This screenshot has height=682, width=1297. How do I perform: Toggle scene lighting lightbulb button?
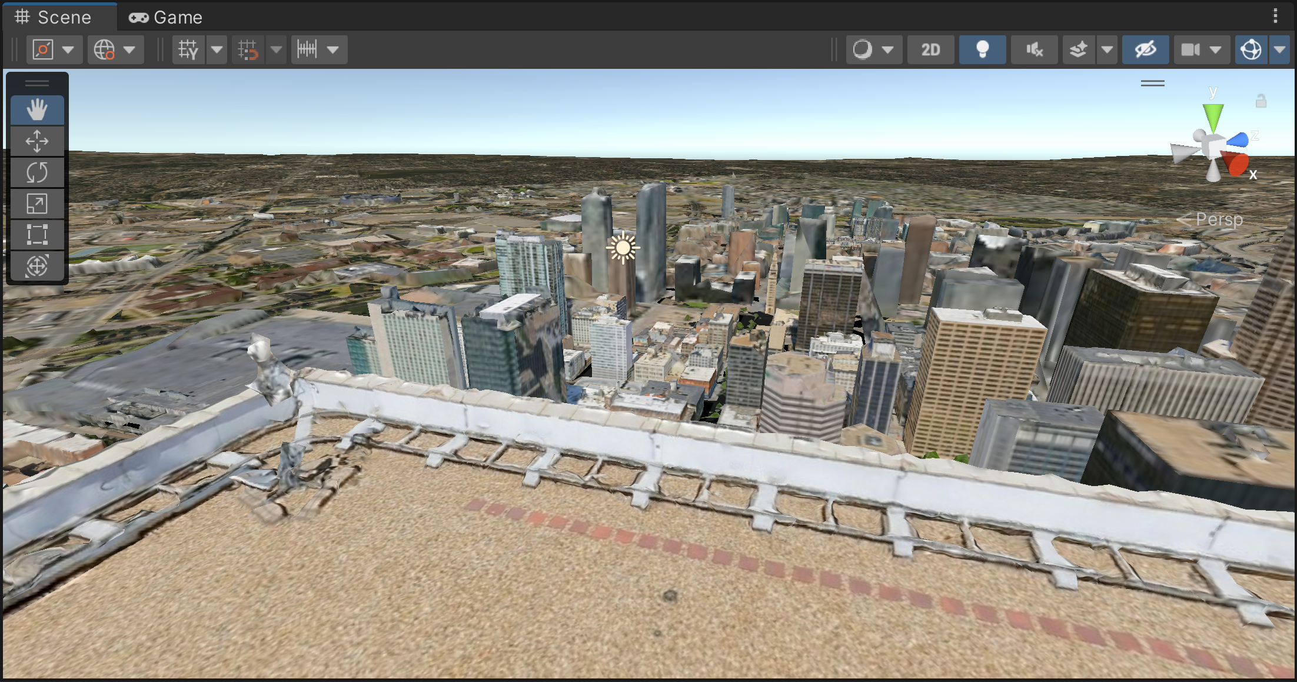pos(982,49)
